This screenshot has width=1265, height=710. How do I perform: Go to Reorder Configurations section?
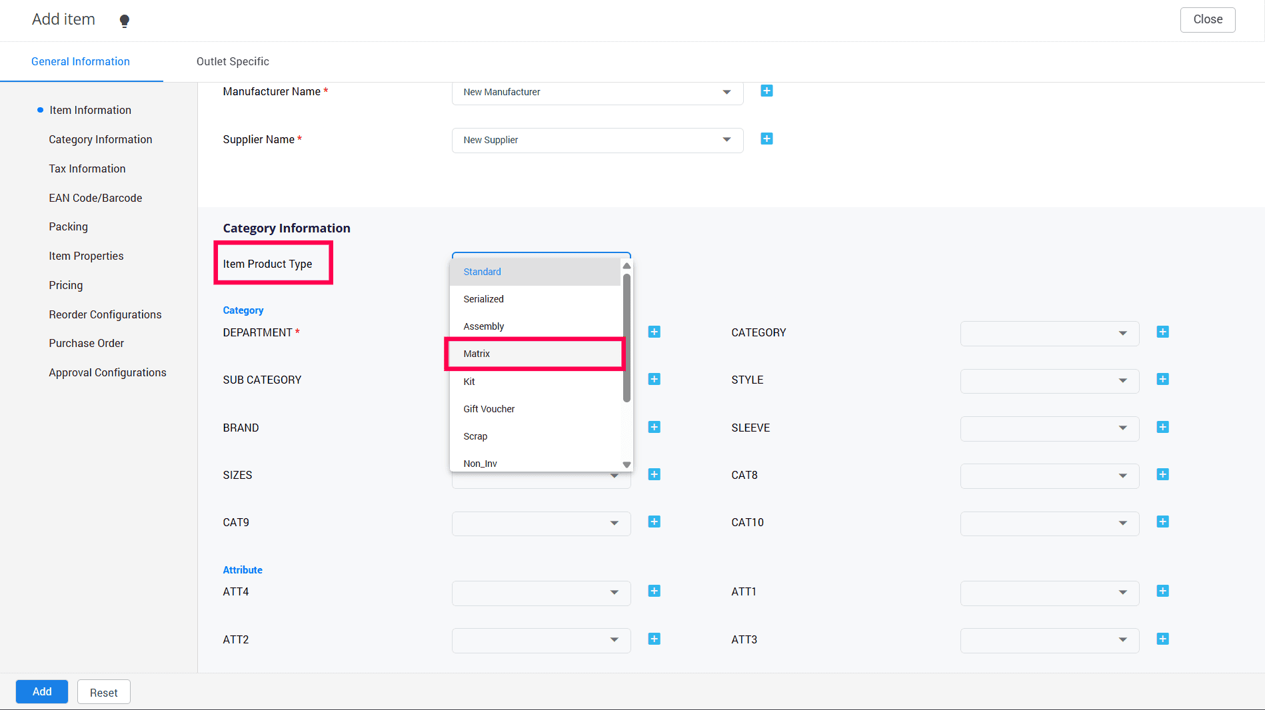click(x=105, y=314)
